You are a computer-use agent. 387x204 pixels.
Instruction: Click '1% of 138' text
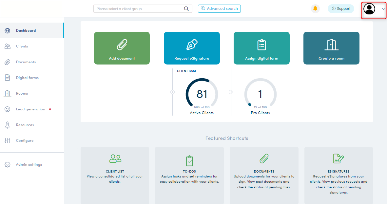pyautogui.click(x=260, y=107)
